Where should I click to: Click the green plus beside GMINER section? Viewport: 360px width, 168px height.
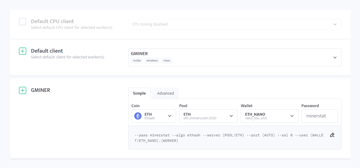click(23, 90)
